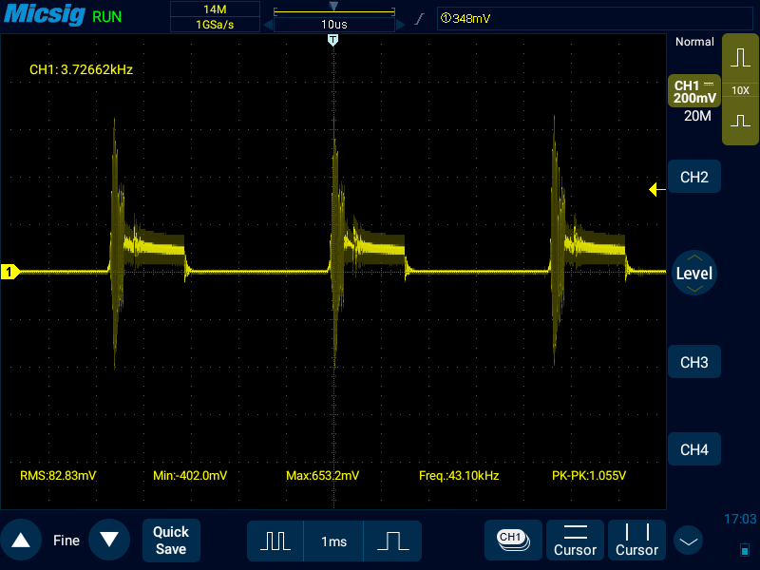Adjust the trigger Level control

[x=693, y=273]
